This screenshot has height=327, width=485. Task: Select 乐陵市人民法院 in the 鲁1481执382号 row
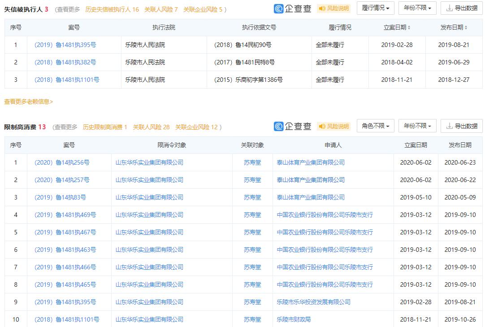coord(145,62)
